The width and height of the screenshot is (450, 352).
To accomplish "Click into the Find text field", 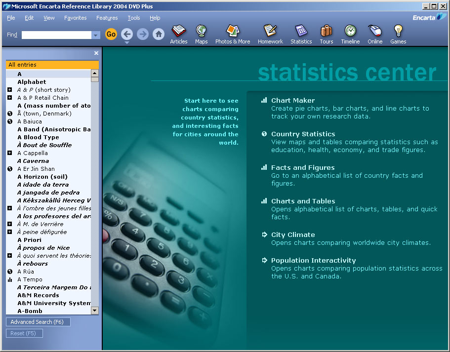I will coord(56,35).
